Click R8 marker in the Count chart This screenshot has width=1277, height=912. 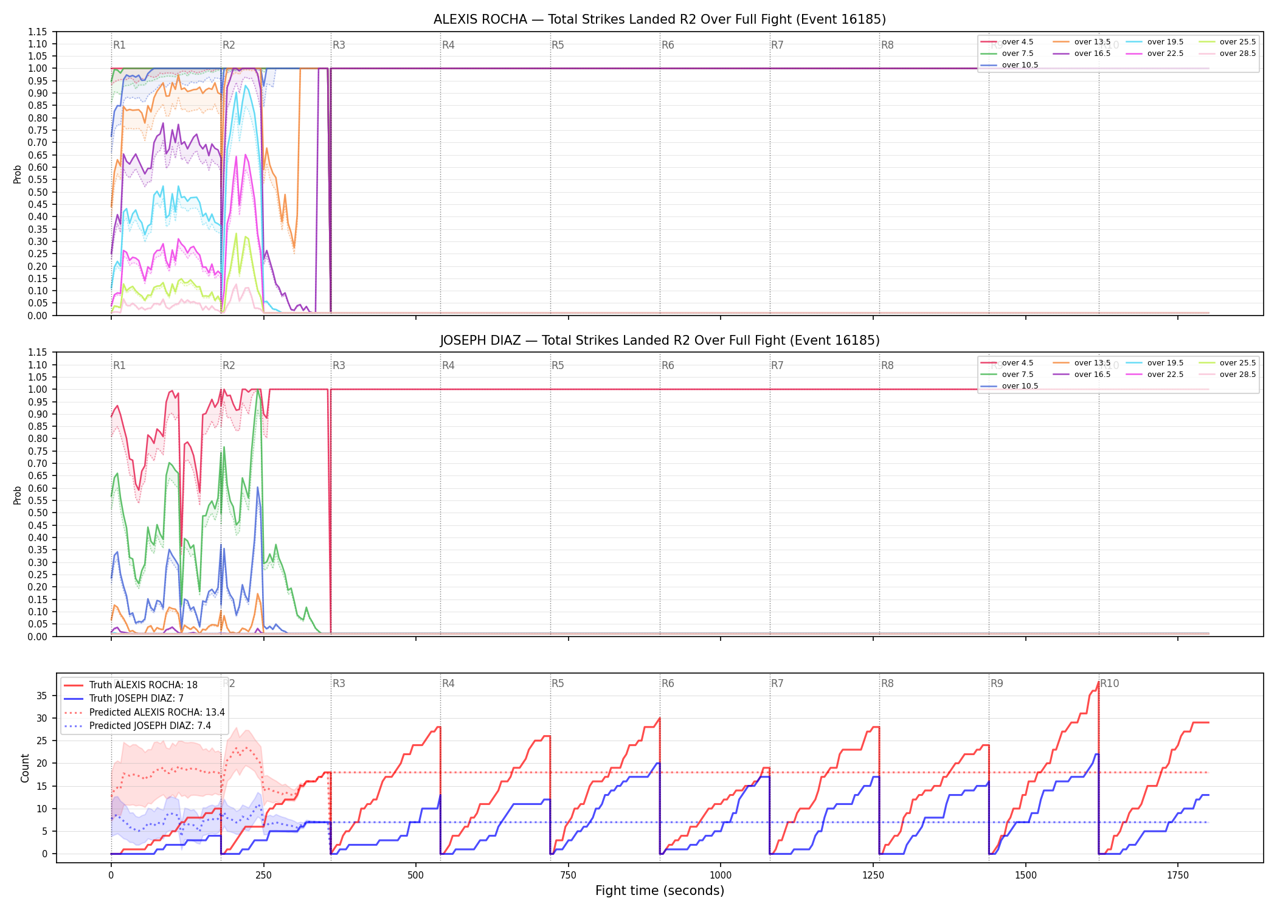click(887, 683)
